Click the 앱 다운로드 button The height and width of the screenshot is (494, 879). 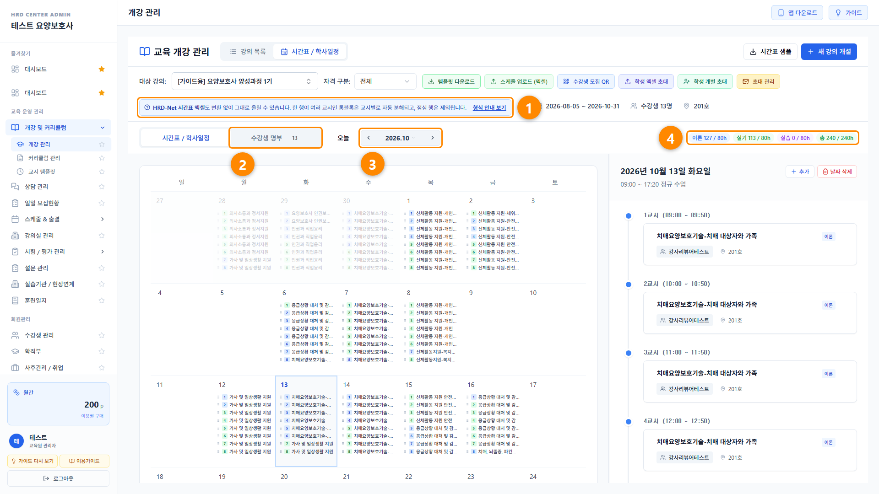click(797, 13)
